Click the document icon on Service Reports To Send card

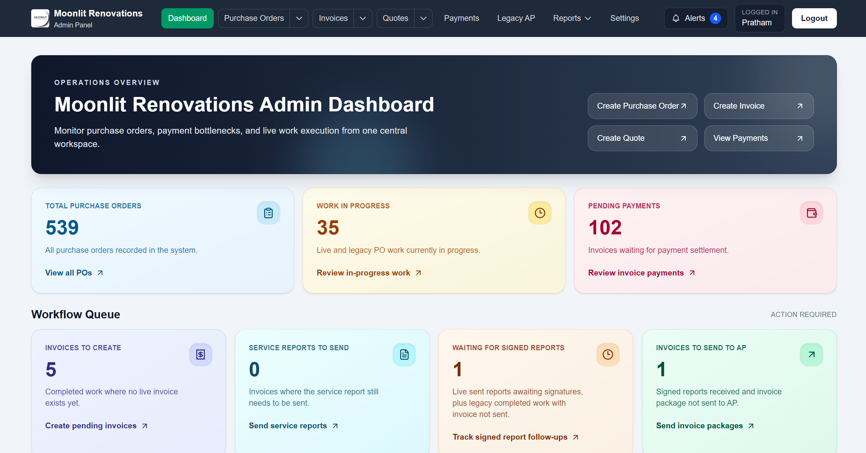(404, 354)
